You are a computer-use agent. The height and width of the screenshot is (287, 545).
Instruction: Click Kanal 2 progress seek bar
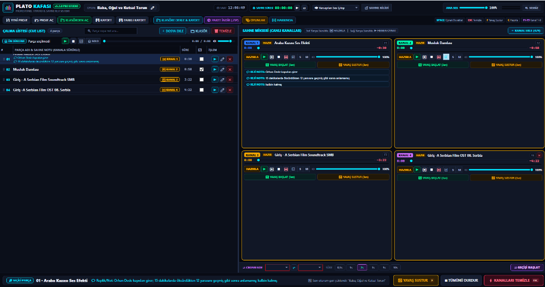click(469, 48)
